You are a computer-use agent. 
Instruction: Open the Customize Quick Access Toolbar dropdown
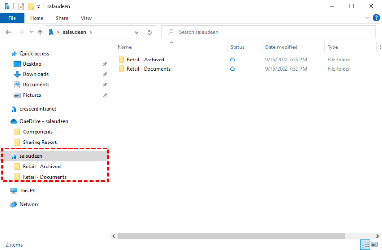(39, 7)
